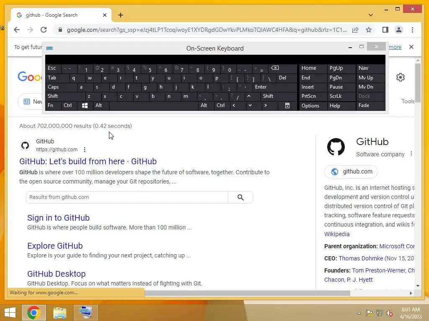Click the vertical scrollbar thumb
Screen dimensions: 429x321
tap(418, 83)
